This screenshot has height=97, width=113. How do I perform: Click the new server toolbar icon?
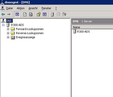click(52, 14)
